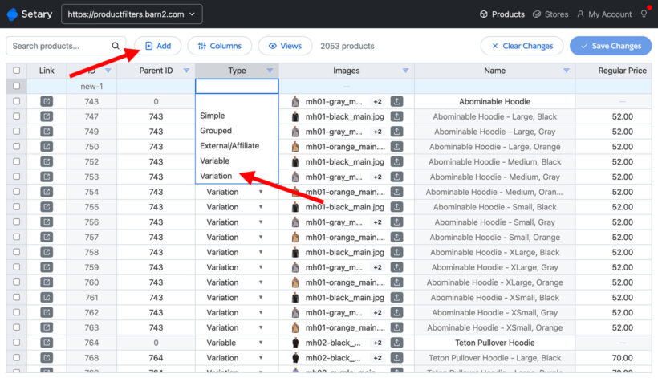
Task: Choose Grouped from the Type list
Action: pyautogui.click(x=237, y=131)
